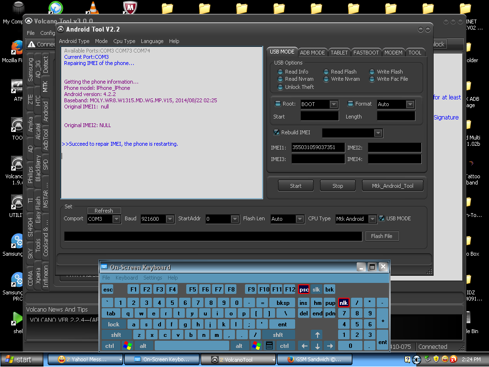Screen dimensions: 489x367
Task: Select the Write Nvram radio option
Action: (326, 79)
